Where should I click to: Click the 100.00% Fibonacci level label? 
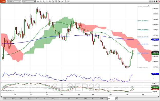click(x=143, y=6)
